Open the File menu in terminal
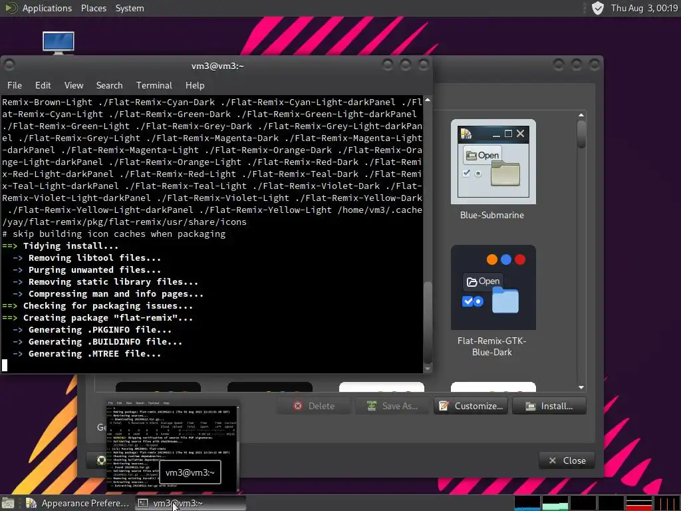Viewport: 681px width, 511px height. (x=15, y=85)
